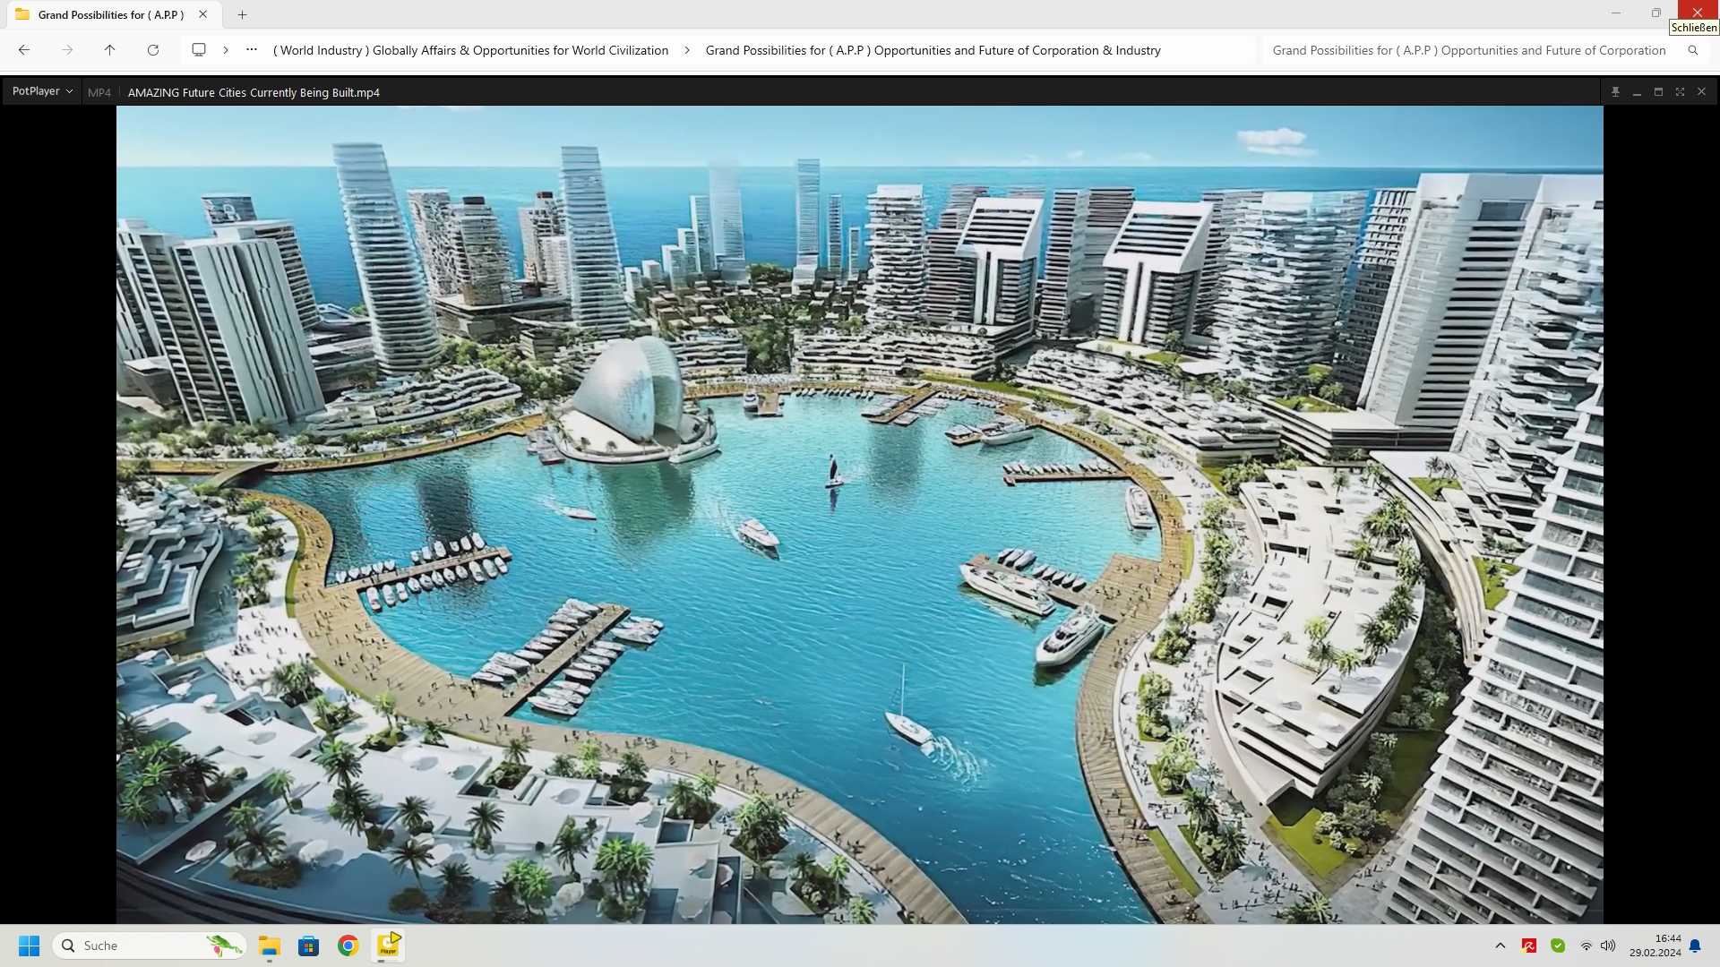
Task: Click the MP4 format label in PotPlayer
Action: [x=99, y=92]
